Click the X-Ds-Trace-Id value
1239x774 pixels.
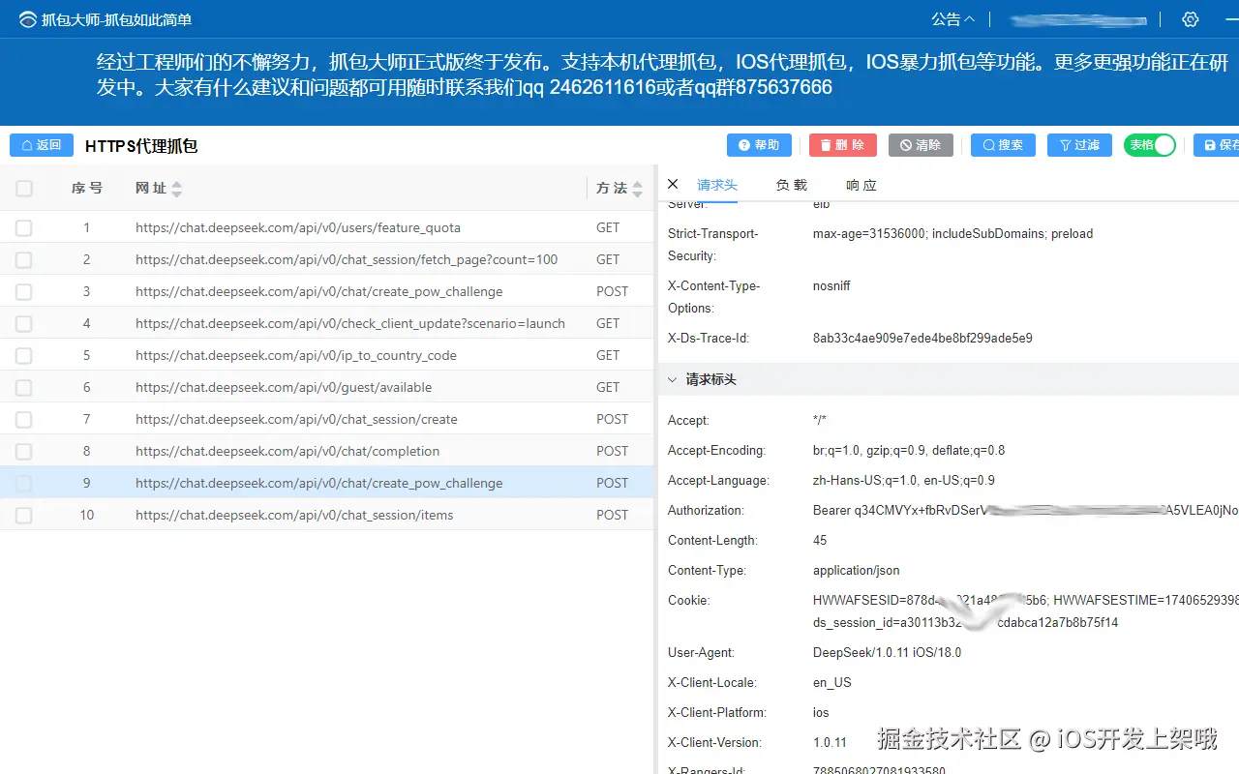(x=922, y=339)
